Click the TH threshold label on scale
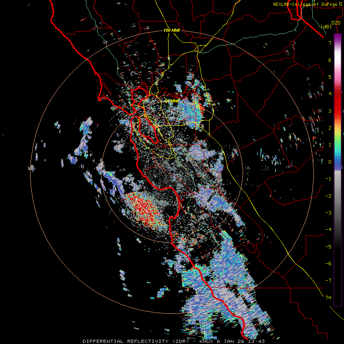This screenshot has height=344, width=344. coord(328,298)
